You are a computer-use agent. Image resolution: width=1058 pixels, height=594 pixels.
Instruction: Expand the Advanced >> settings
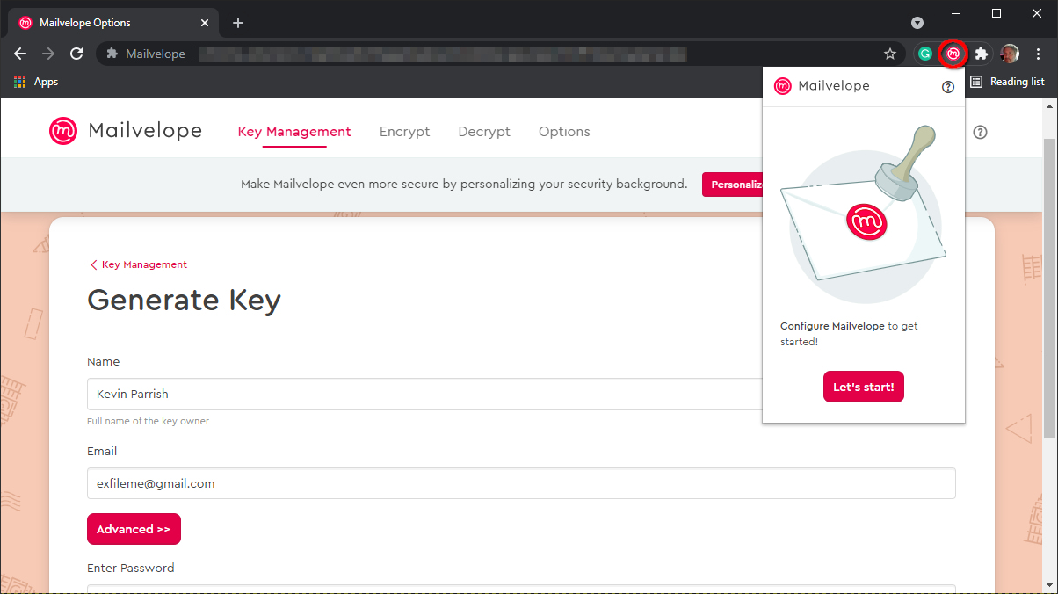tap(134, 529)
